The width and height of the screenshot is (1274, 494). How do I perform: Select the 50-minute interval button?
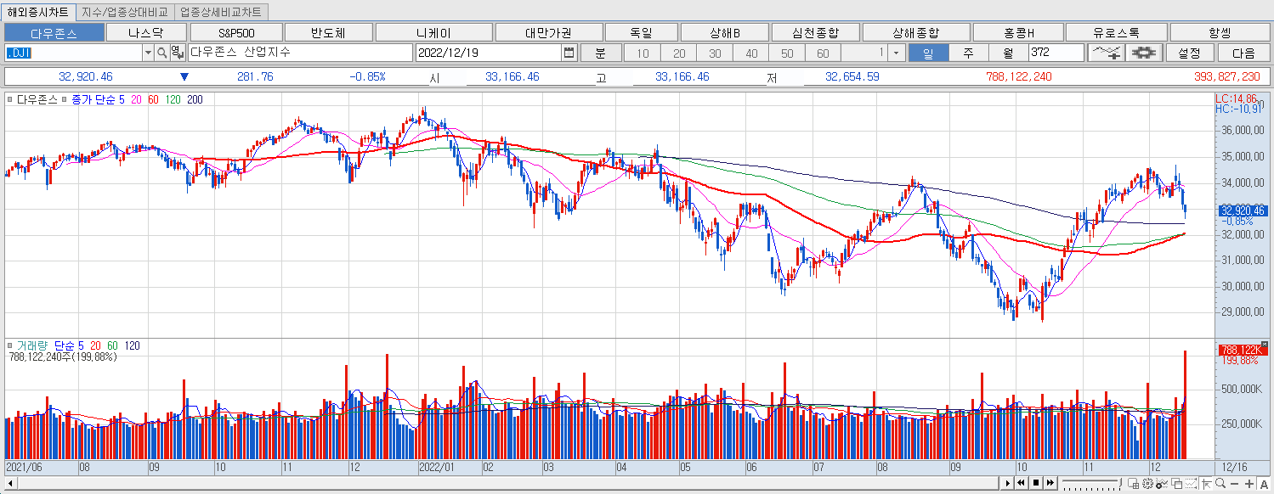(787, 53)
